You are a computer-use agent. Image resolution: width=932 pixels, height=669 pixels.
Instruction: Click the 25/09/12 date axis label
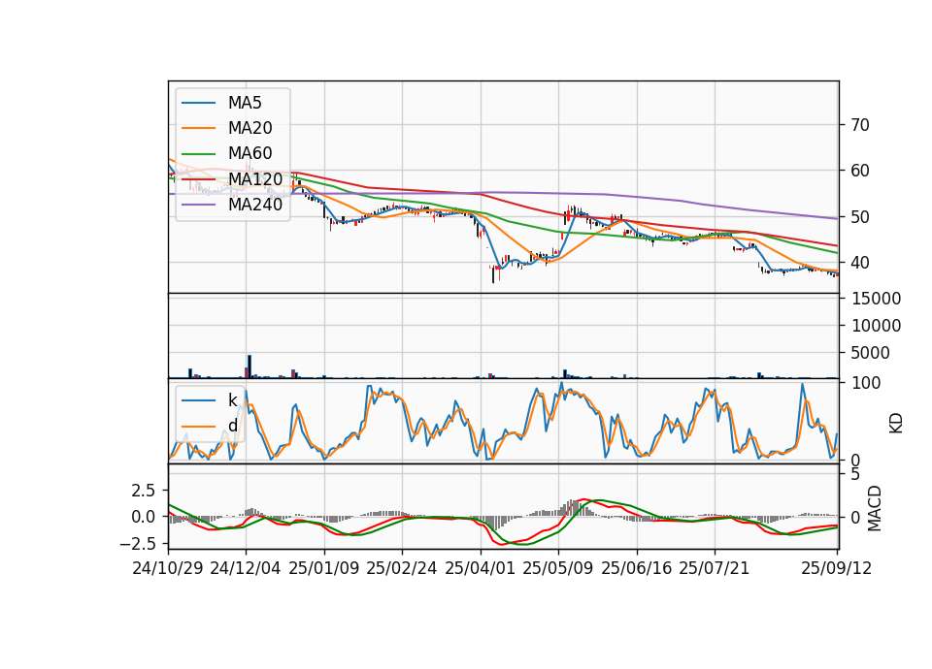point(837,568)
